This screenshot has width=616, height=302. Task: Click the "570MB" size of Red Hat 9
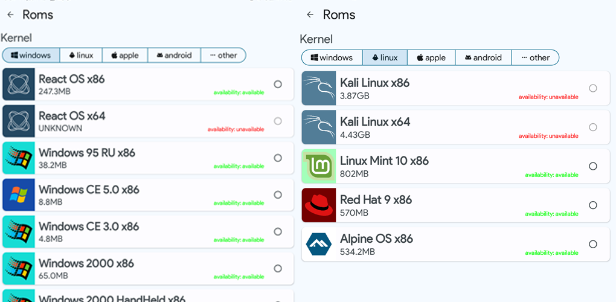point(354,213)
